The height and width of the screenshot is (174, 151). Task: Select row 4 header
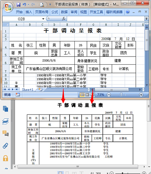[x=6, y=45]
